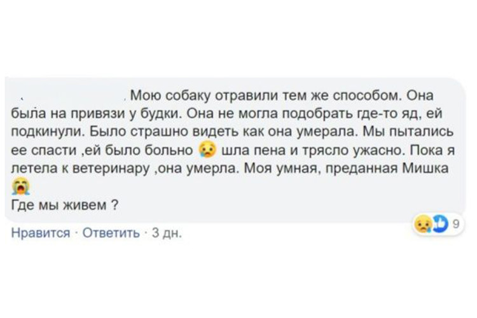Screen dimensions: 477x318
Task: Click the question "Где мы живем ?"
Action: (63, 205)
